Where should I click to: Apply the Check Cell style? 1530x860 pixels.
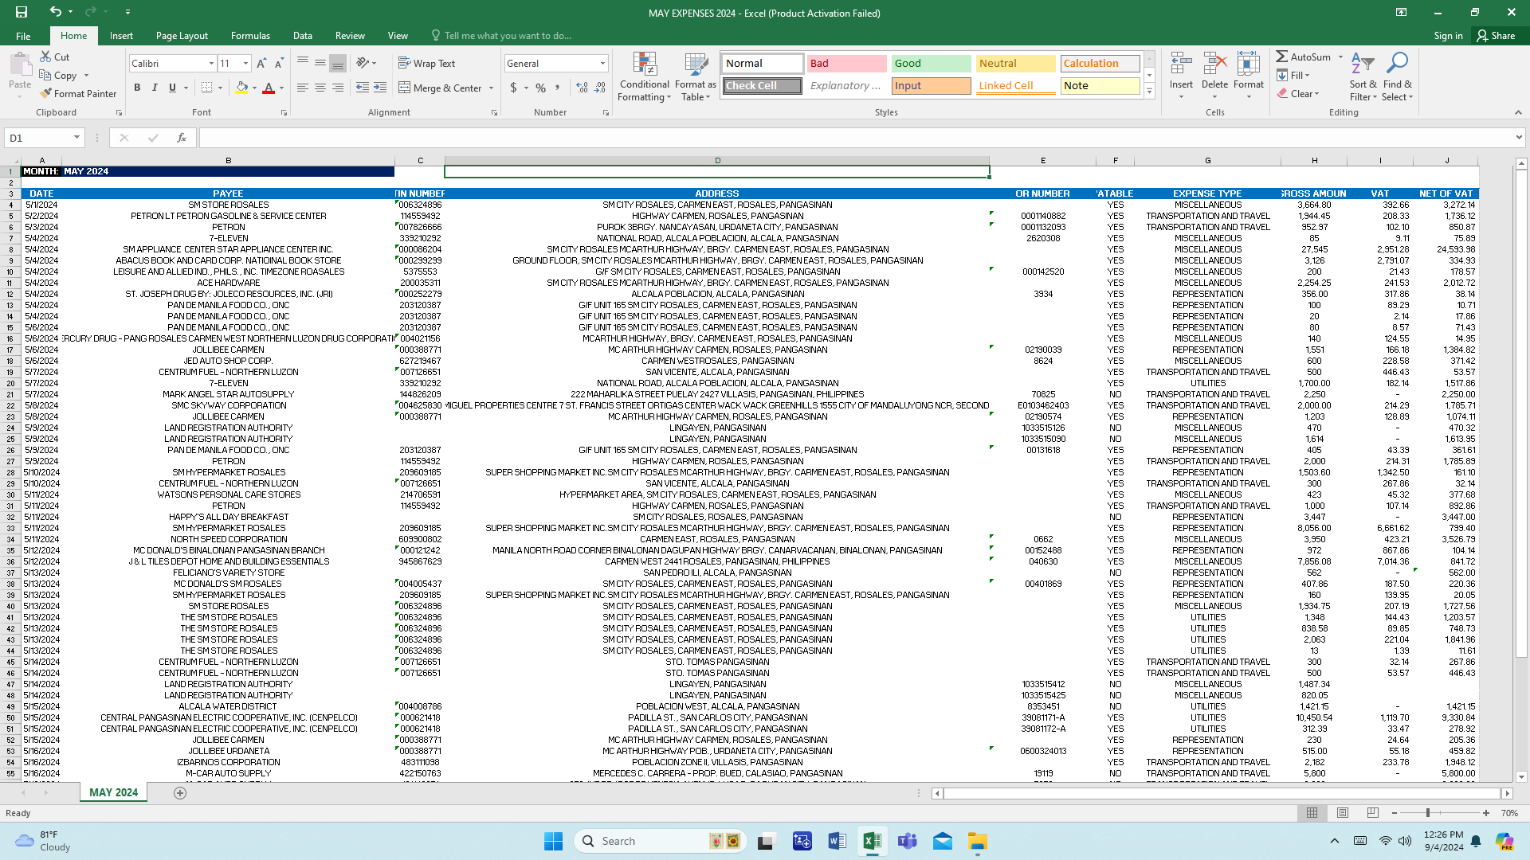pos(762,85)
